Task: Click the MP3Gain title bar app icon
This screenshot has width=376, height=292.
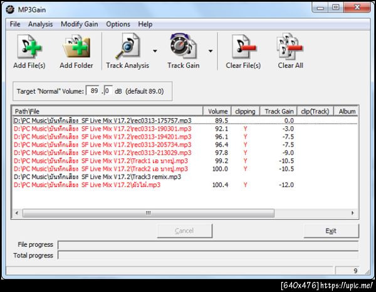Action: coord(10,9)
